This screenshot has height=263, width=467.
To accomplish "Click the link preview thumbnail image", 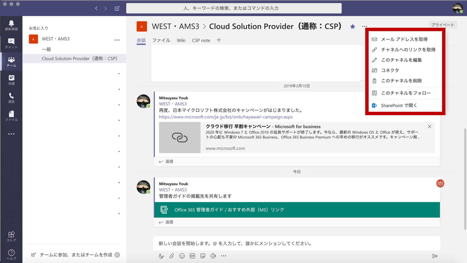I will 180,137.
